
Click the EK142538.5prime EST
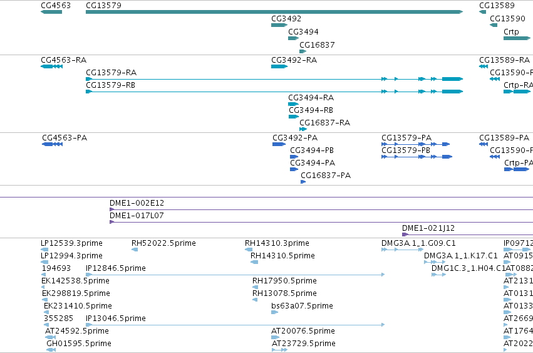pyautogui.click(x=43, y=288)
